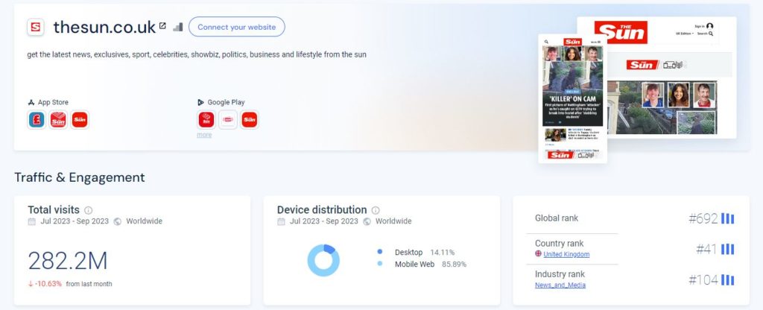Open the middle Sun app under App Store

click(58, 120)
